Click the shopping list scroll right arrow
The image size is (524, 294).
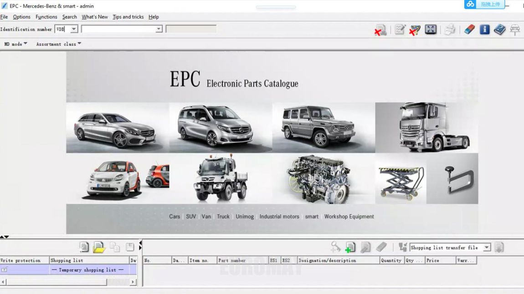133,282
